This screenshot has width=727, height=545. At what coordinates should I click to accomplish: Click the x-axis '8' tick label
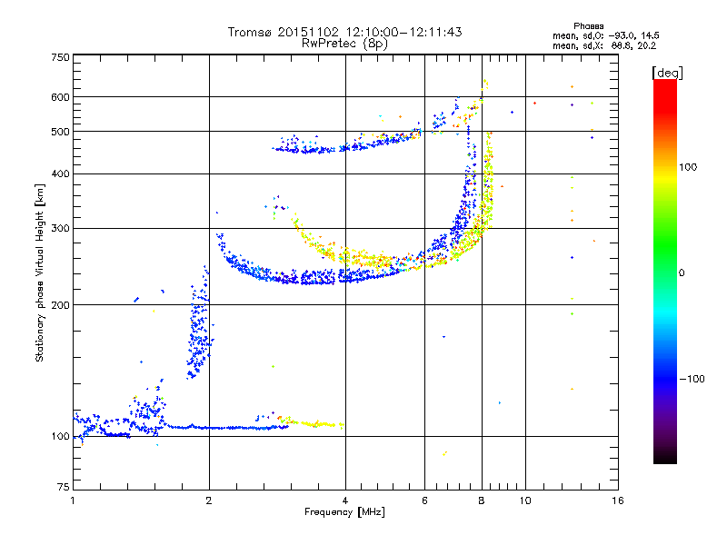pos(482,500)
